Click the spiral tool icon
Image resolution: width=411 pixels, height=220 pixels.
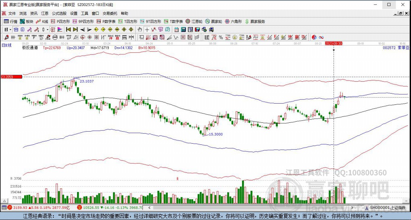tap(41, 37)
